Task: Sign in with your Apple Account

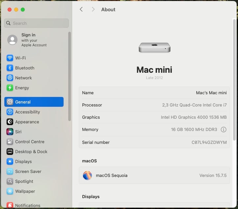Action: coord(34,40)
